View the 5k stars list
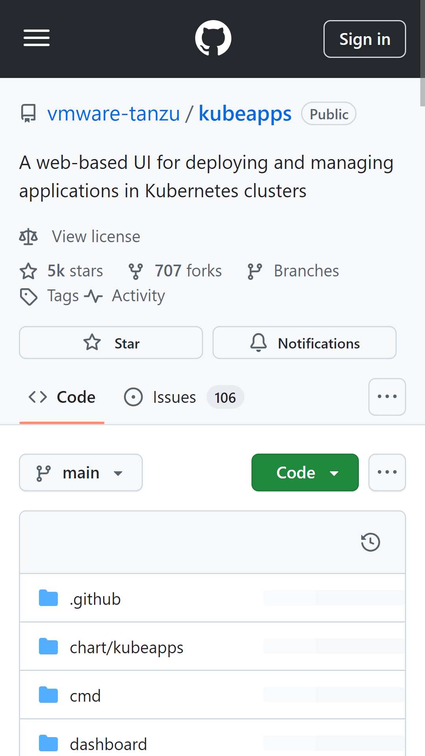Image resolution: width=425 pixels, height=756 pixels. pyautogui.click(x=75, y=271)
